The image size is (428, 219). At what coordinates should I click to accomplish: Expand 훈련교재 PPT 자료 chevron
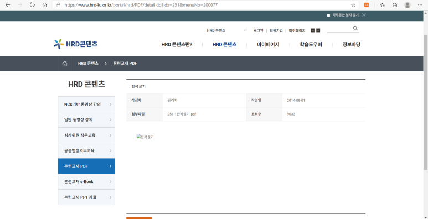[x=110, y=197]
